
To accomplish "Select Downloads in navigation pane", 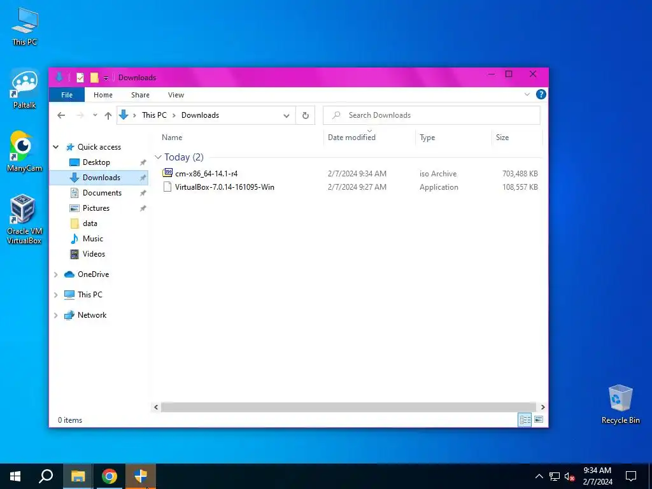I will (x=101, y=178).
